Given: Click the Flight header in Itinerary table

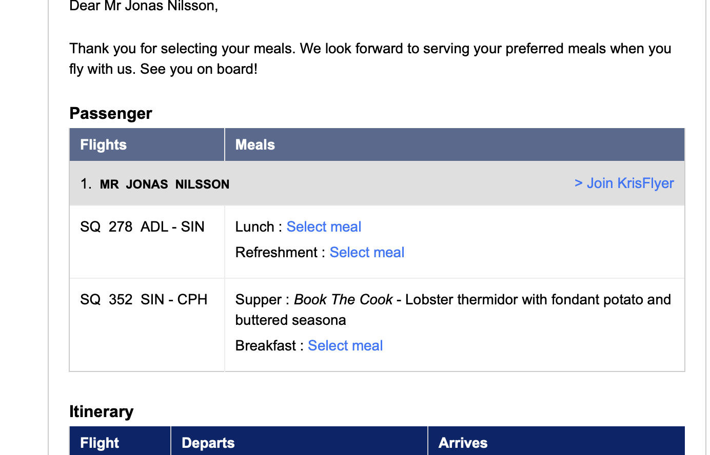Looking at the screenshot, I should point(100,443).
